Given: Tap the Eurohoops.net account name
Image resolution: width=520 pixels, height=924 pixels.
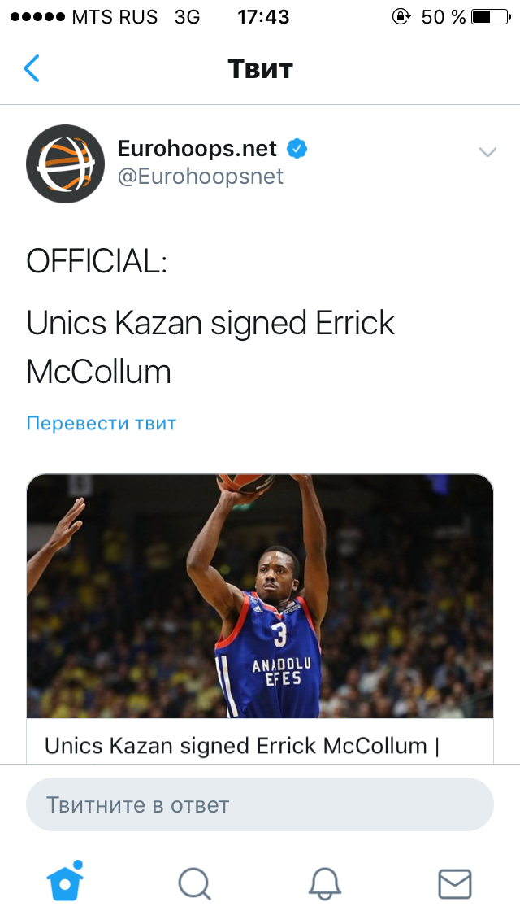Looking at the screenshot, I should pos(197,149).
